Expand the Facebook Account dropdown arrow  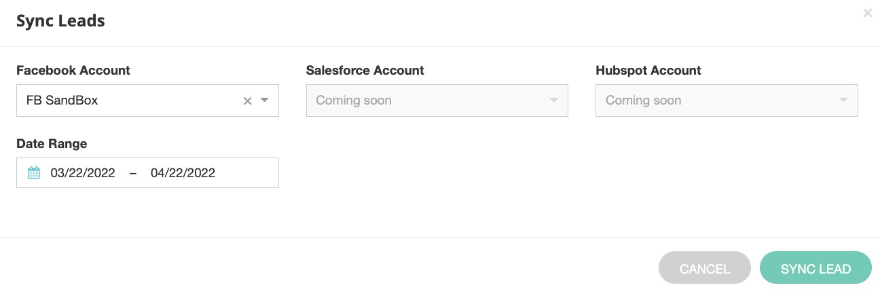point(265,100)
